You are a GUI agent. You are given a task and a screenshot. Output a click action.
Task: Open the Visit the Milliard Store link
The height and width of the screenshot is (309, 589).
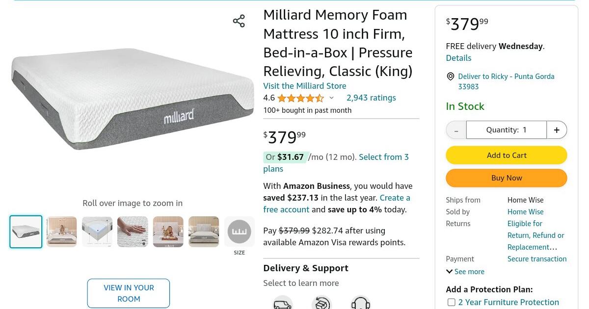pyautogui.click(x=304, y=86)
